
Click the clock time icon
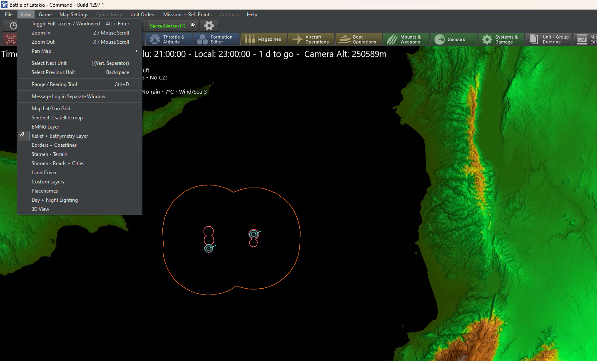(12, 26)
